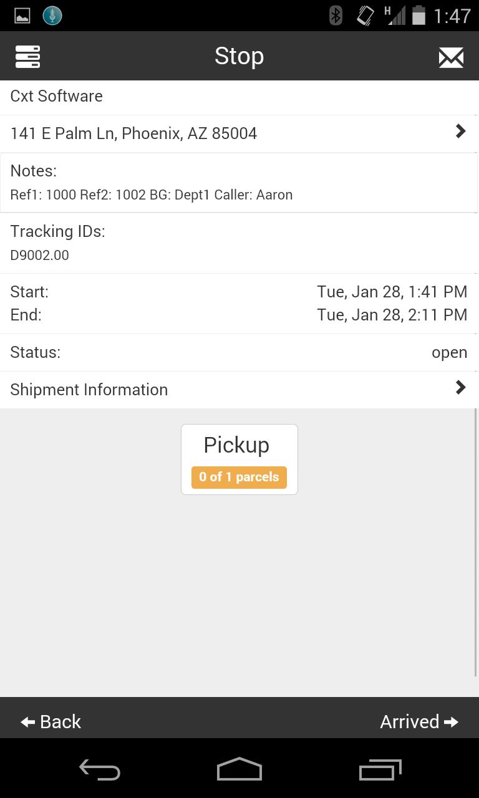Go Back using the bottom bar
Image resolution: width=479 pixels, height=798 pixels.
[51, 721]
